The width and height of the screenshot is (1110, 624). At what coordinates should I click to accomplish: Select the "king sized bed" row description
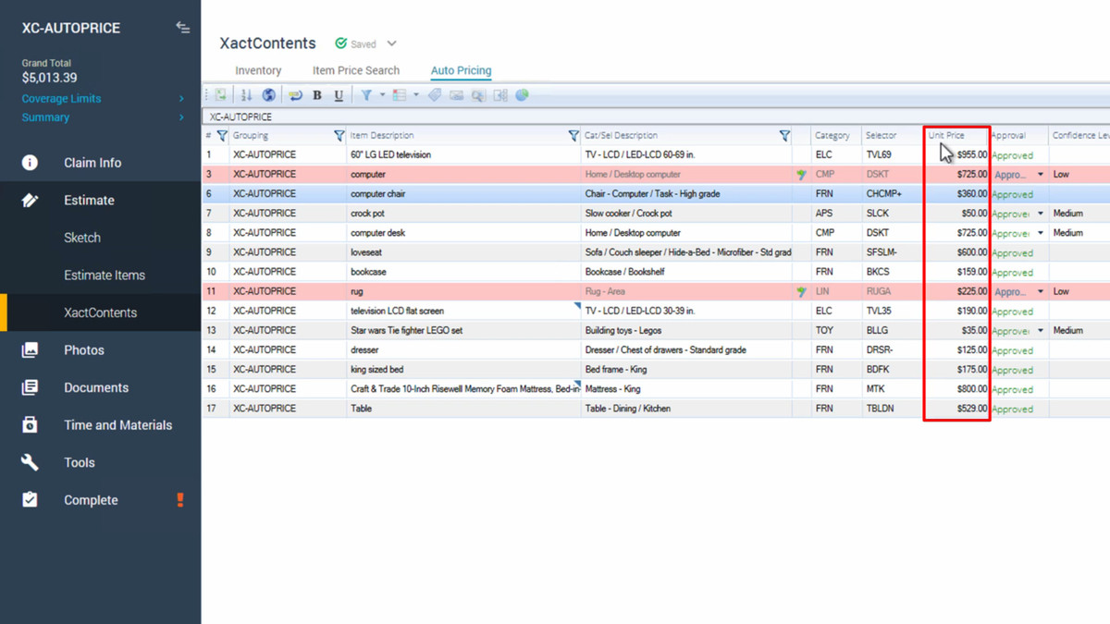[x=463, y=370]
